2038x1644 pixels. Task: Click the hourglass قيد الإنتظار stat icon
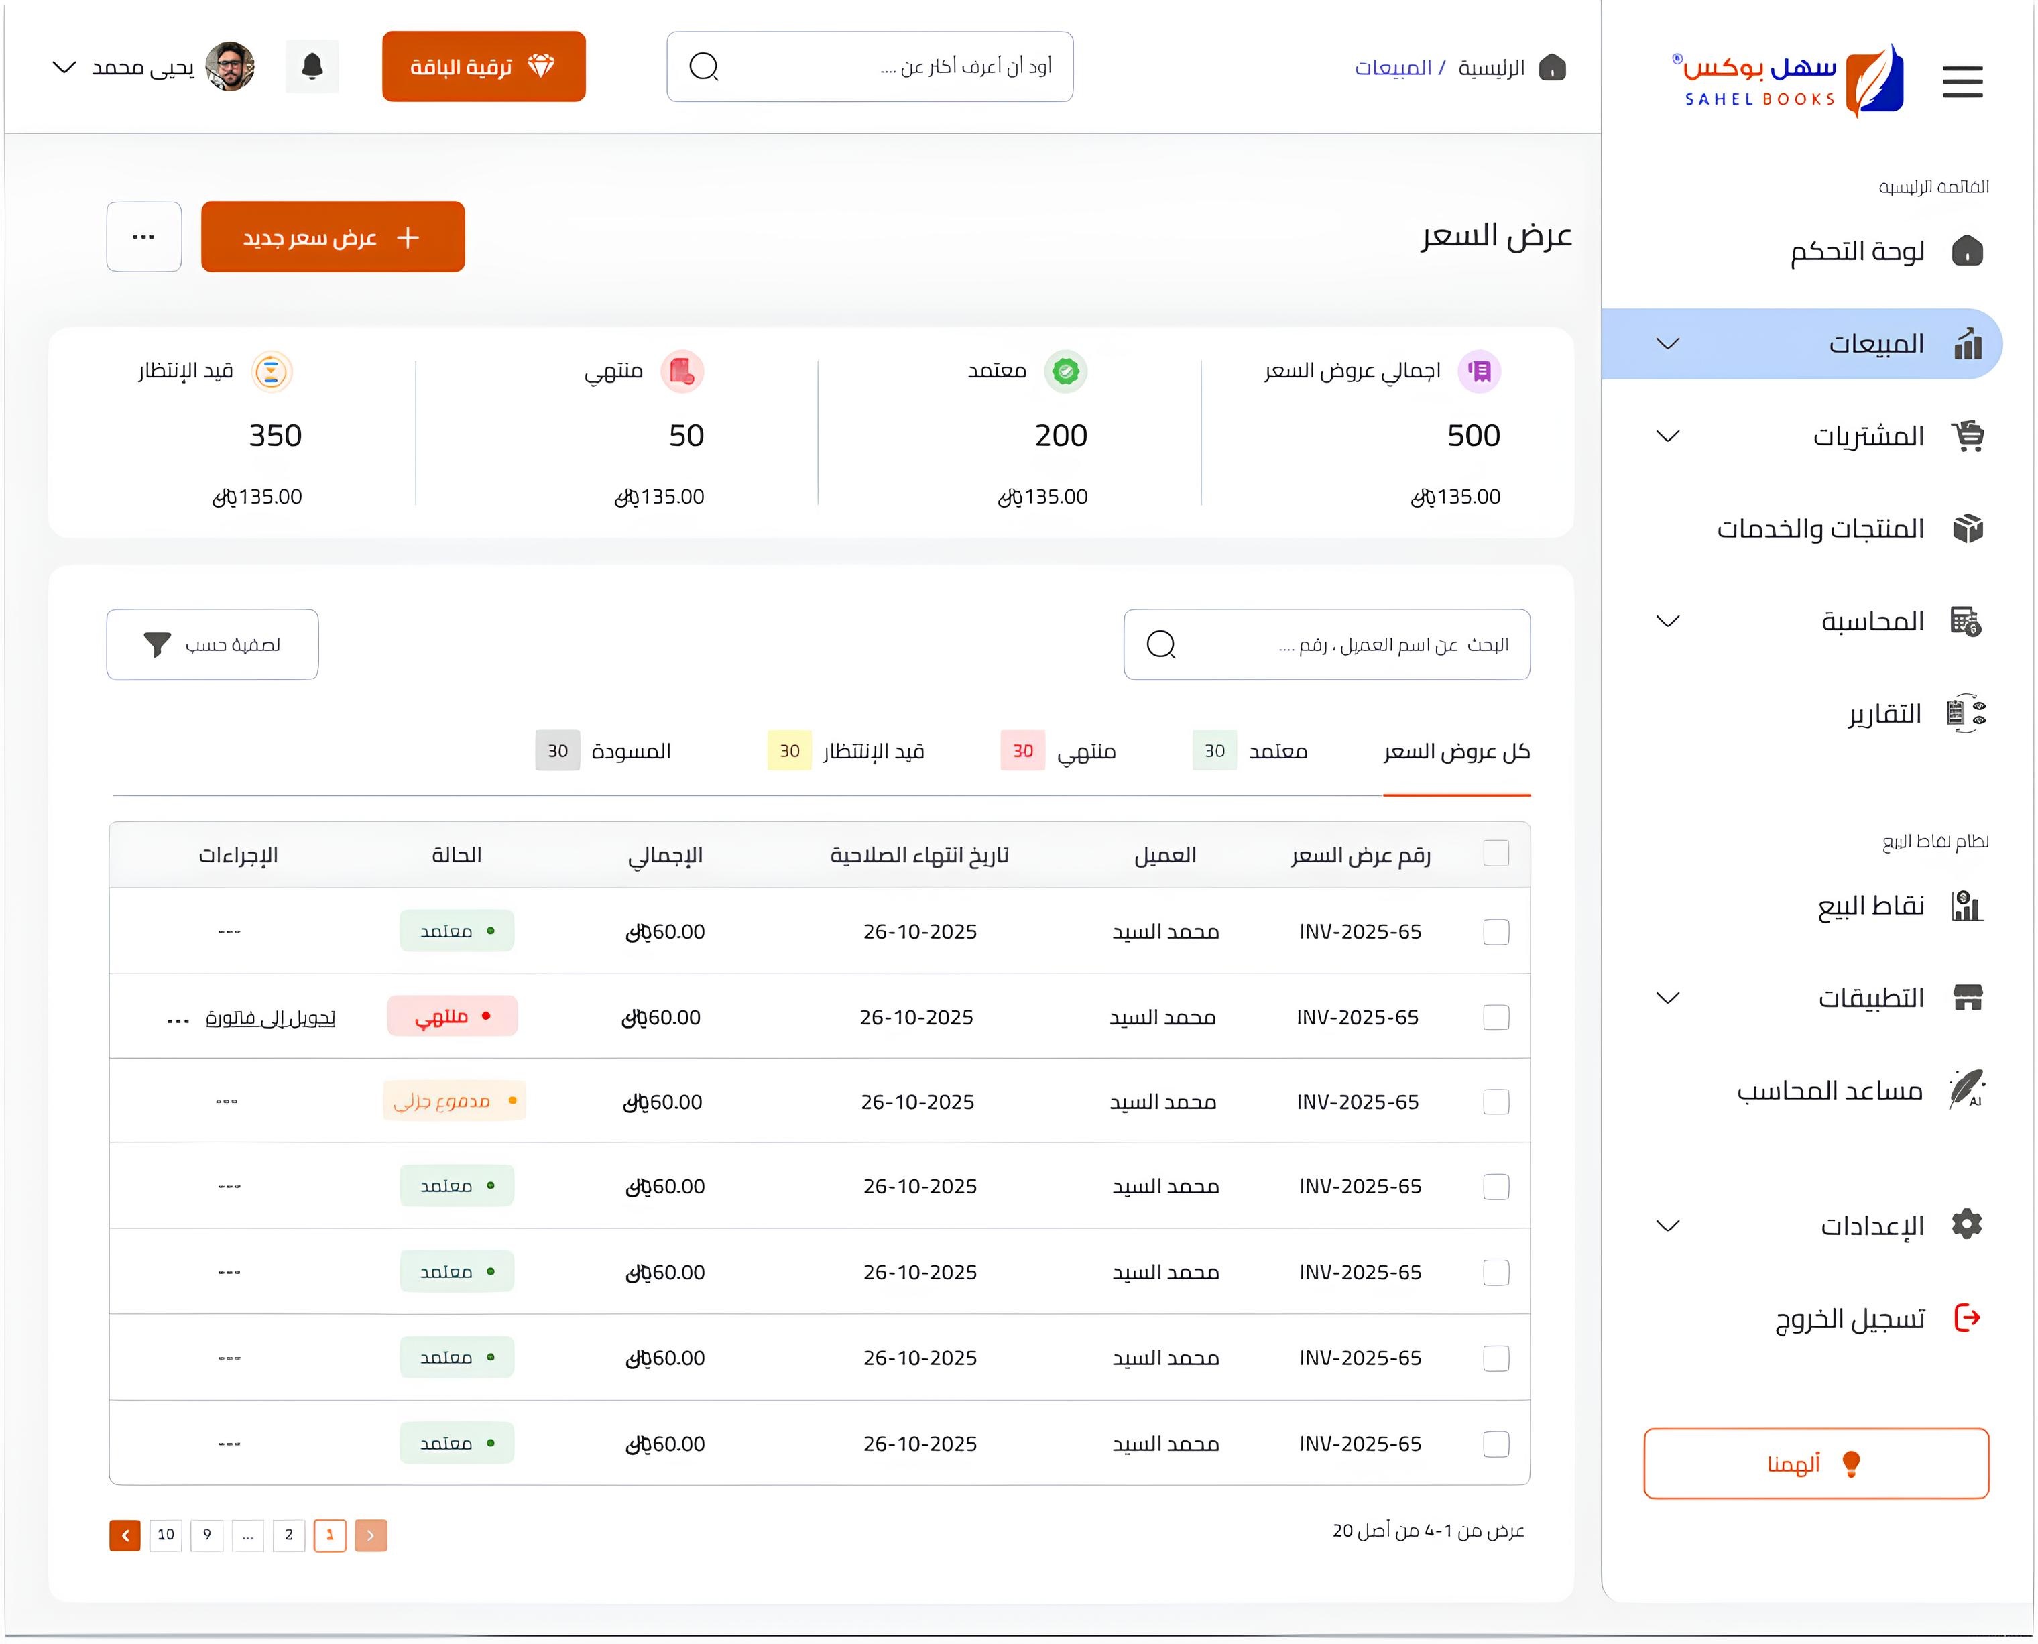click(272, 371)
